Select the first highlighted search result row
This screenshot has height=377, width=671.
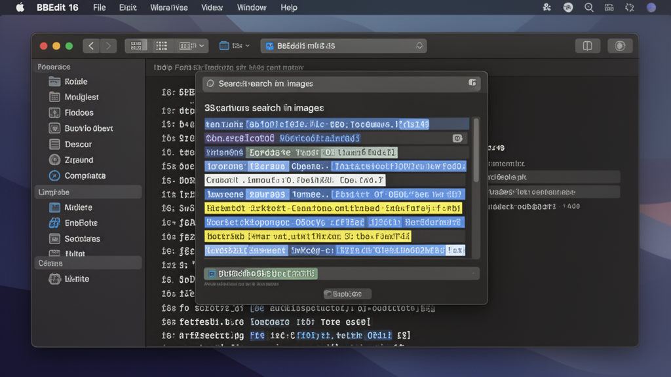pyautogui.click(x=336, y=124)
